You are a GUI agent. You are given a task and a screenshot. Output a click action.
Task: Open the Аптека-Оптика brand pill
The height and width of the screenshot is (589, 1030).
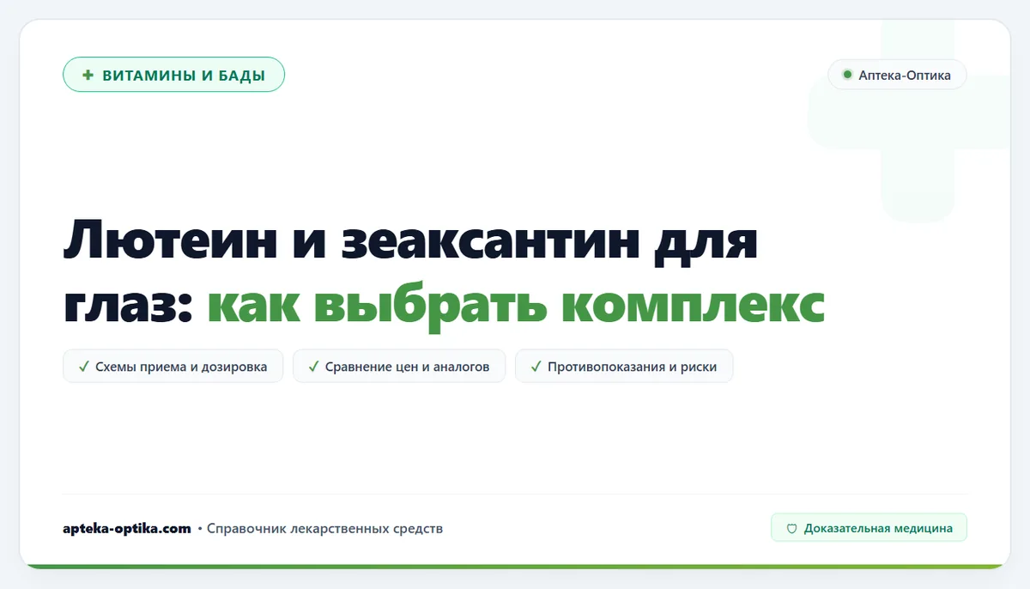coord(897,75)
